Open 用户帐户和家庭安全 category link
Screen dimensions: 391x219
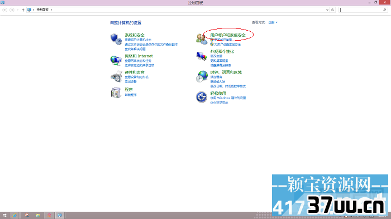pos(228,35)
